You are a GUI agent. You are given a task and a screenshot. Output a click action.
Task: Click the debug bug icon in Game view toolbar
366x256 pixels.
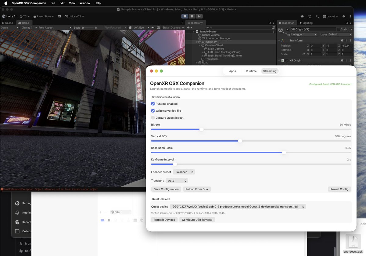click(130, 27)
